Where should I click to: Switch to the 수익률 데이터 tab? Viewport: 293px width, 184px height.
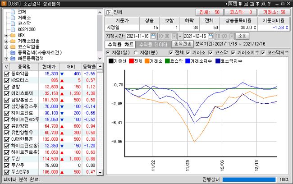click(x=153, y=45)
